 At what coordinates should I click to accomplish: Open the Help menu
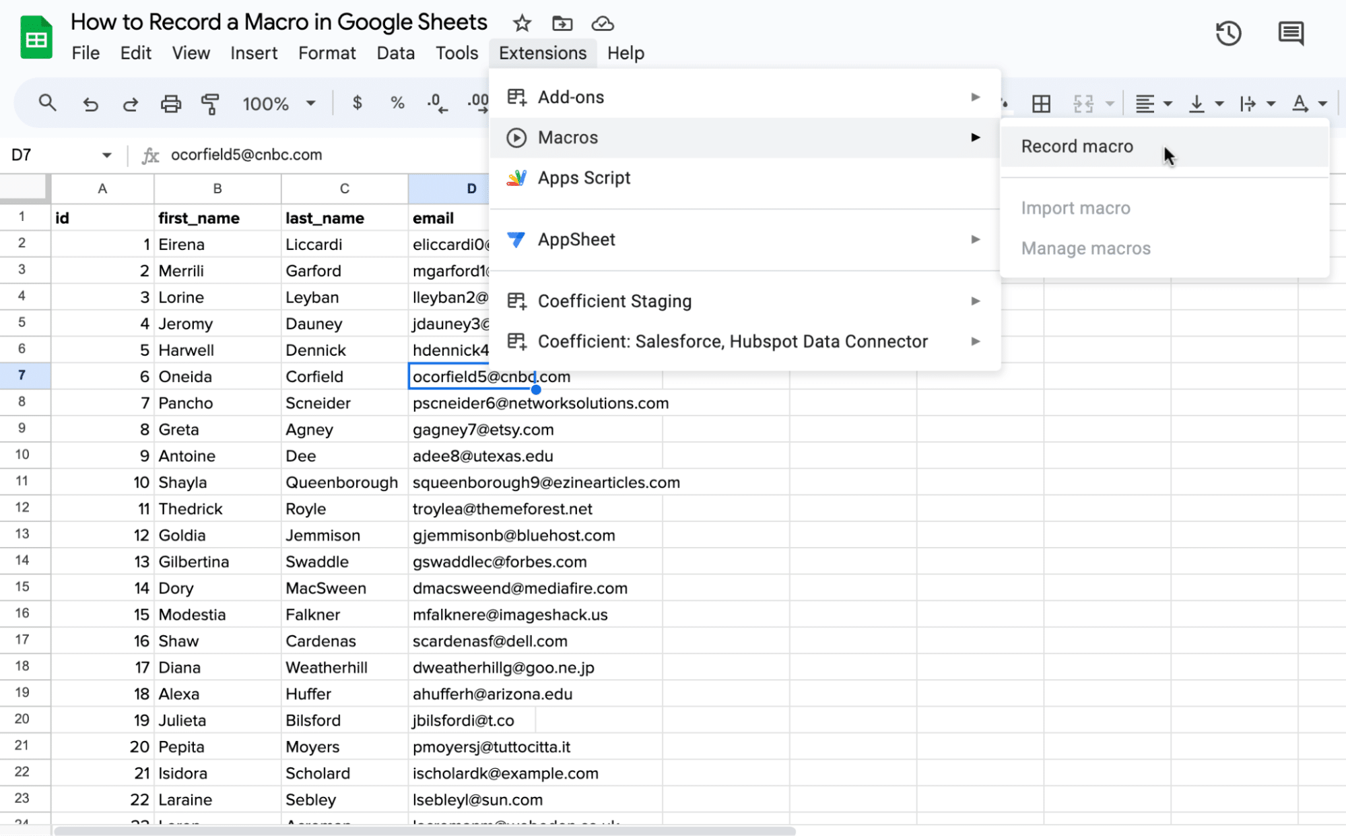626,53
